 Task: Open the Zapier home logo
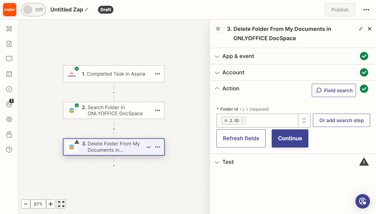(10, 10)
